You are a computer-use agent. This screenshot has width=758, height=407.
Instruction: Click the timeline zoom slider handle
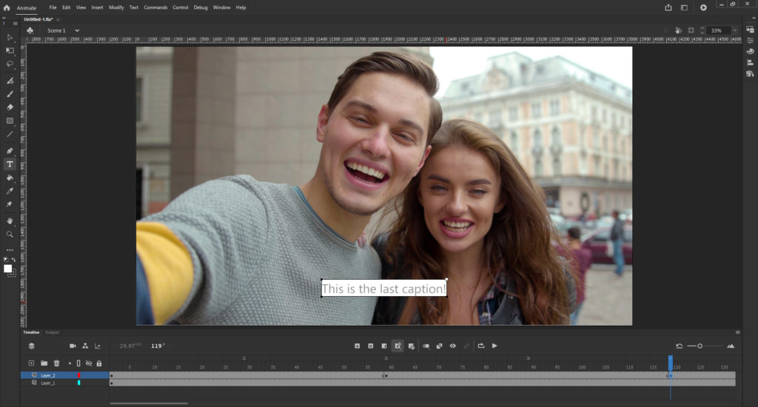coord(700,346)
